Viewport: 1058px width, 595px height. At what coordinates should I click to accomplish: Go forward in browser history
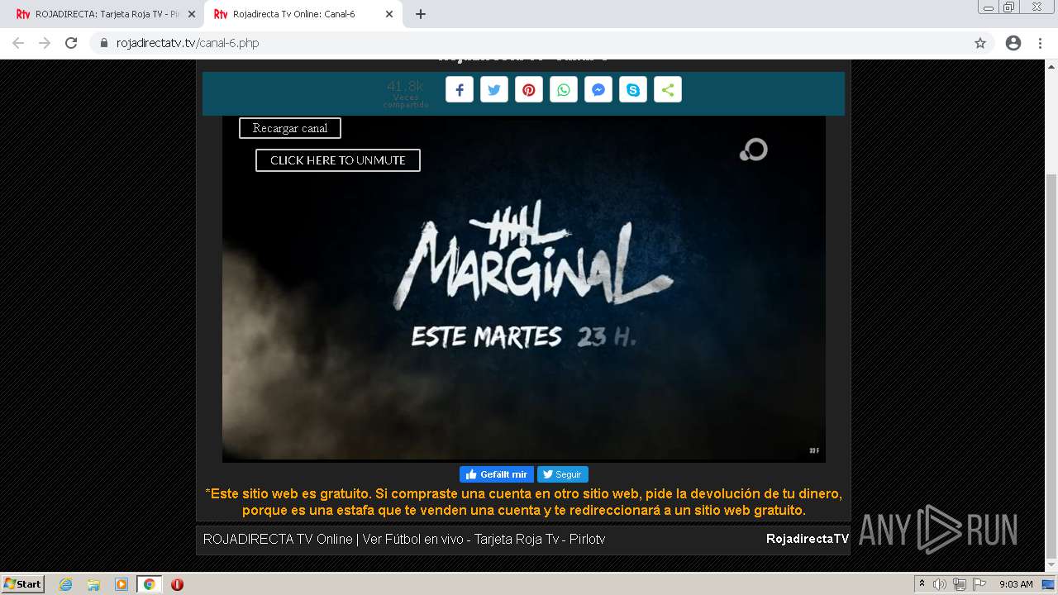45,43
